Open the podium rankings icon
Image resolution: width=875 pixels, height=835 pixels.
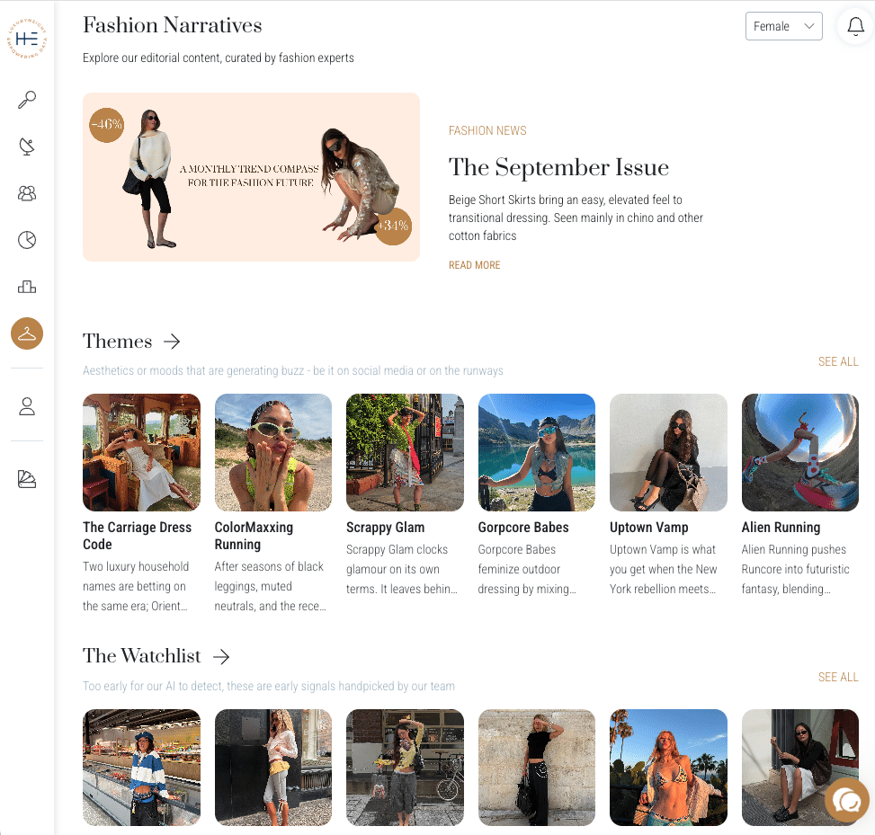coord(27,287)
